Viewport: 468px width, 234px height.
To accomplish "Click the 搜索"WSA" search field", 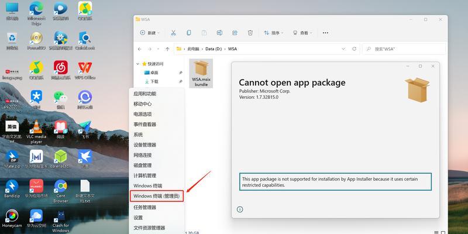I will [x=404, y=49].
